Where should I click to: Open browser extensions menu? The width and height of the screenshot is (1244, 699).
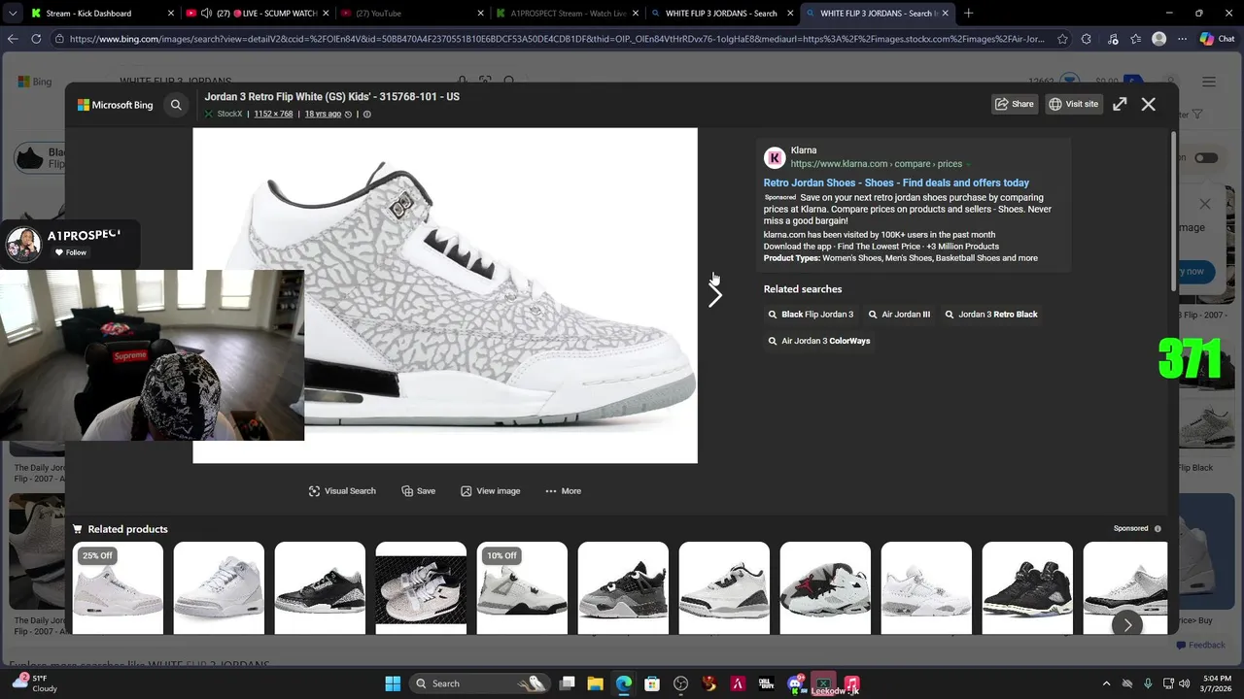[1086, 39]
